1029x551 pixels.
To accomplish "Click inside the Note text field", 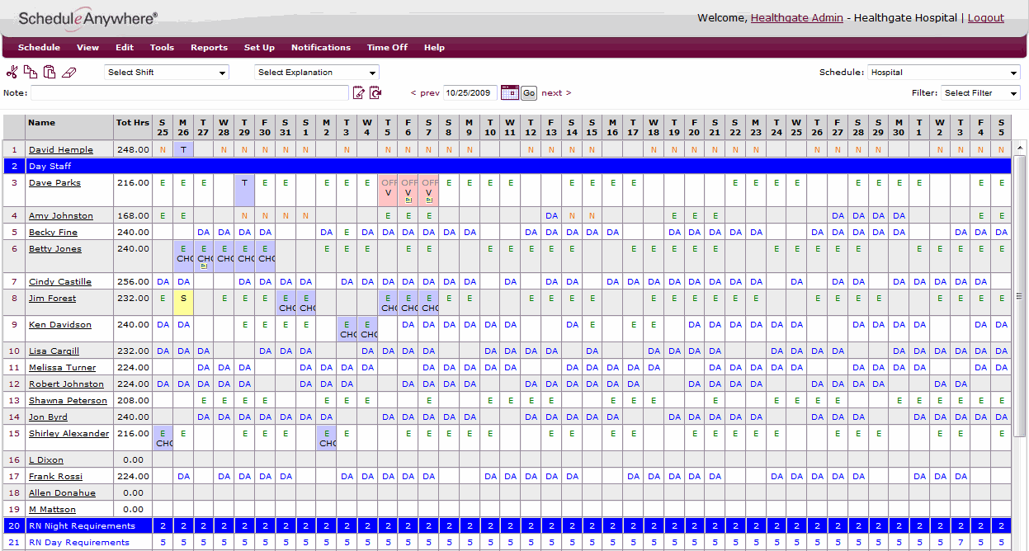I will click(190, 92).
